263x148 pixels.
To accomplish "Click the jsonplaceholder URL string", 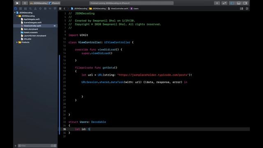I will click(x=153, y=75).
